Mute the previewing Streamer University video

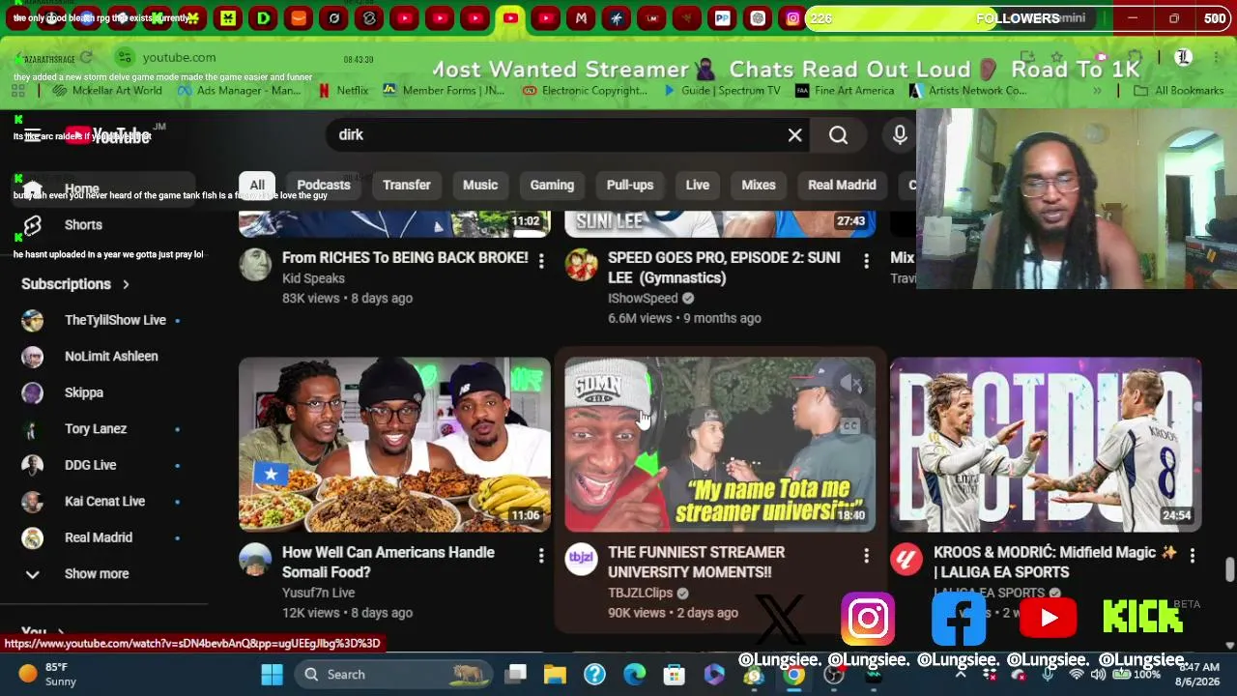coord(850,385)
